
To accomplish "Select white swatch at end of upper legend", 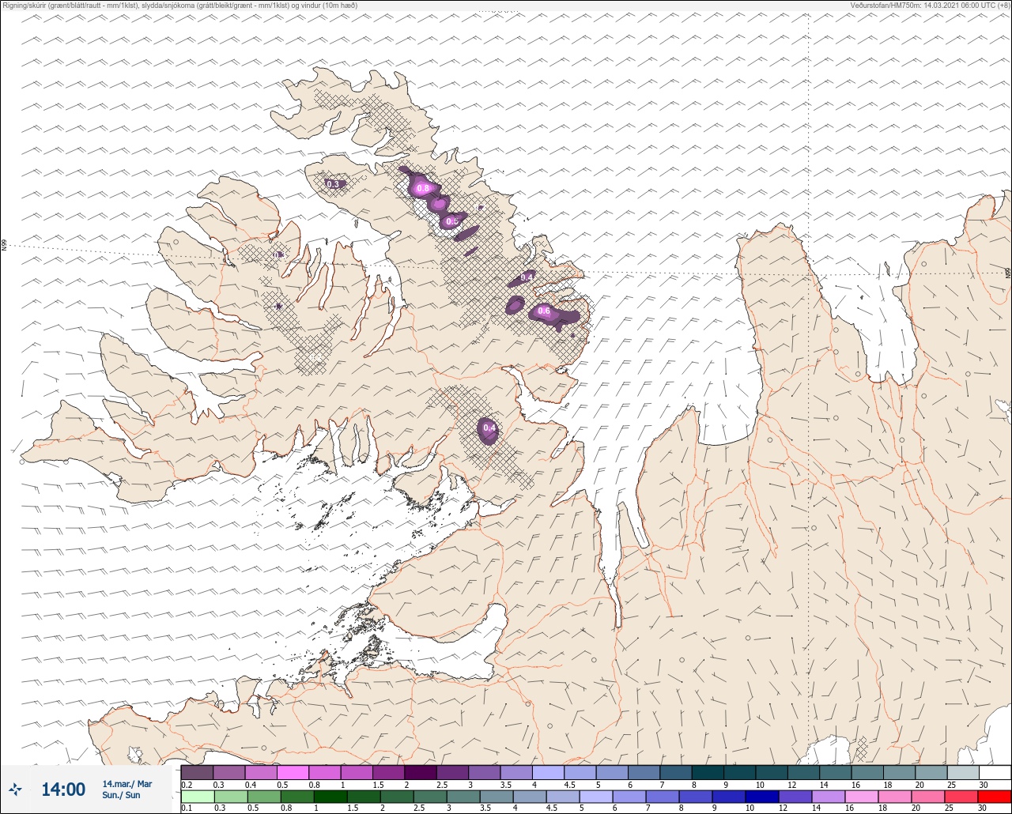I will tap(995, 772).
